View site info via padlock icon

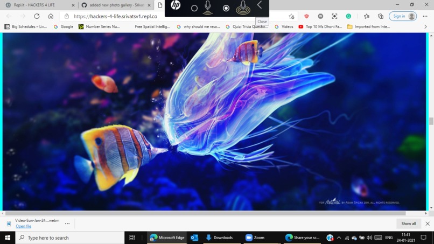pyautogui.click(x=67, y=16)
